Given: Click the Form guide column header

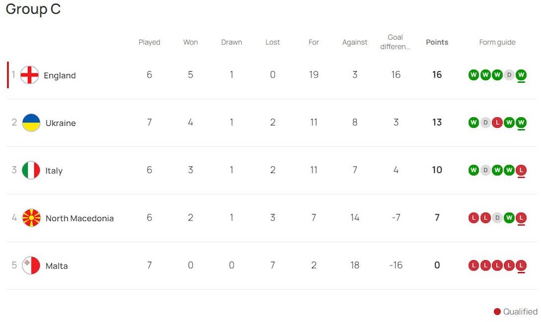Looking at the screenshot, I should 497,42.
